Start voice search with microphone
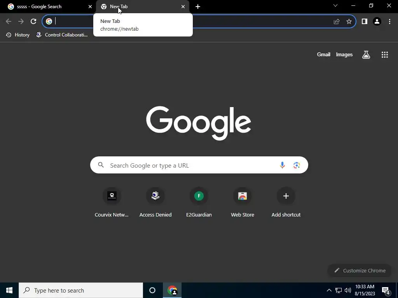This screenshot has width=398, height=298. (282, 165)
